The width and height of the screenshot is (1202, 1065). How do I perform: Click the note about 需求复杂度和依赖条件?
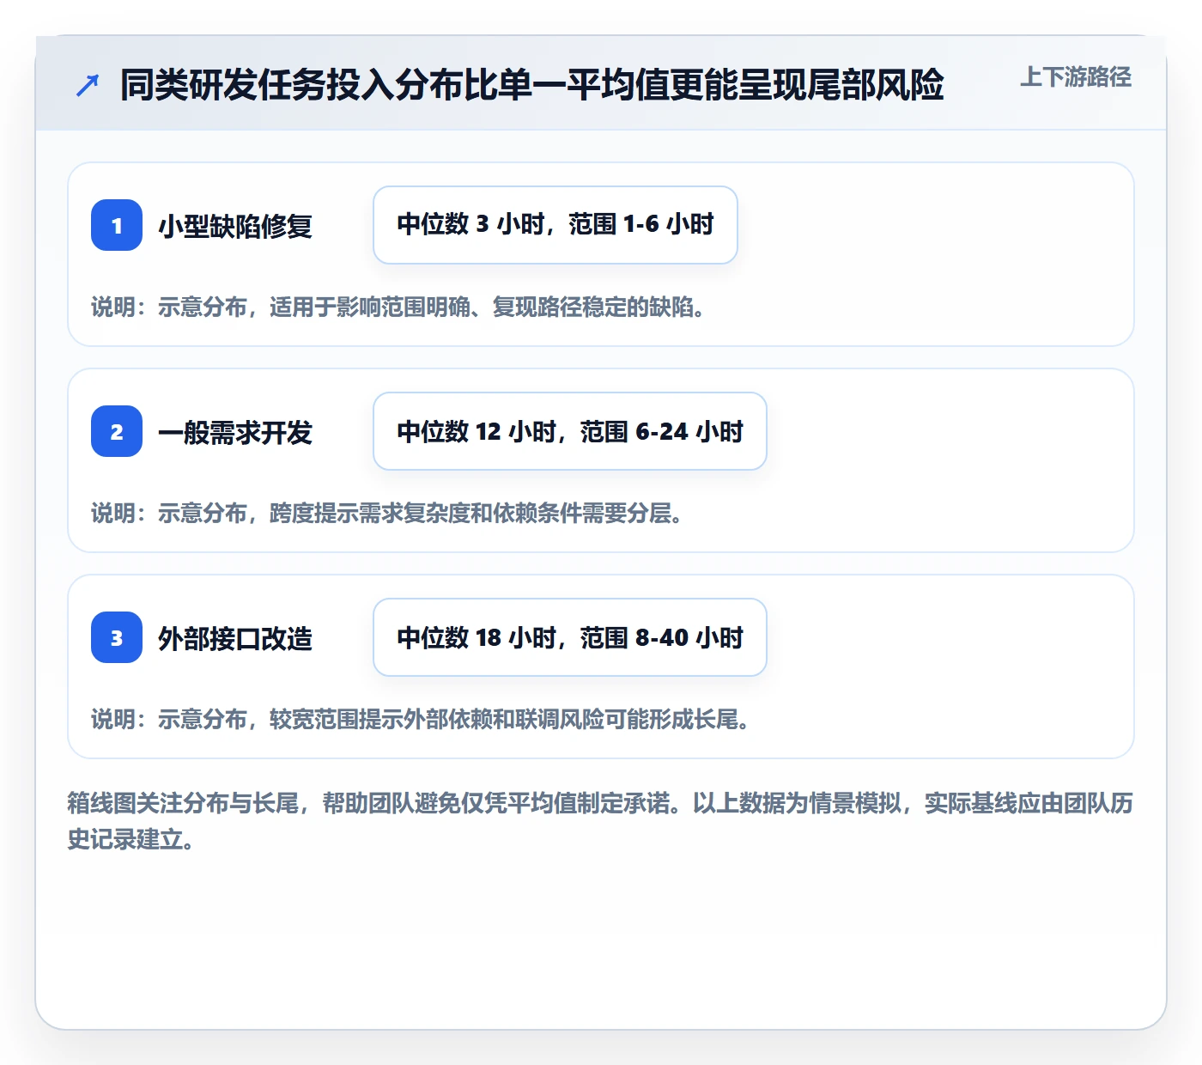(x=387, y=514)
